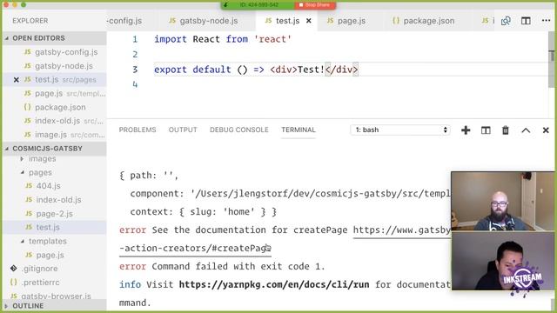Collapse the COSMICJS-GATSBY folder section

pyautogui.click(x=54, y=149)
